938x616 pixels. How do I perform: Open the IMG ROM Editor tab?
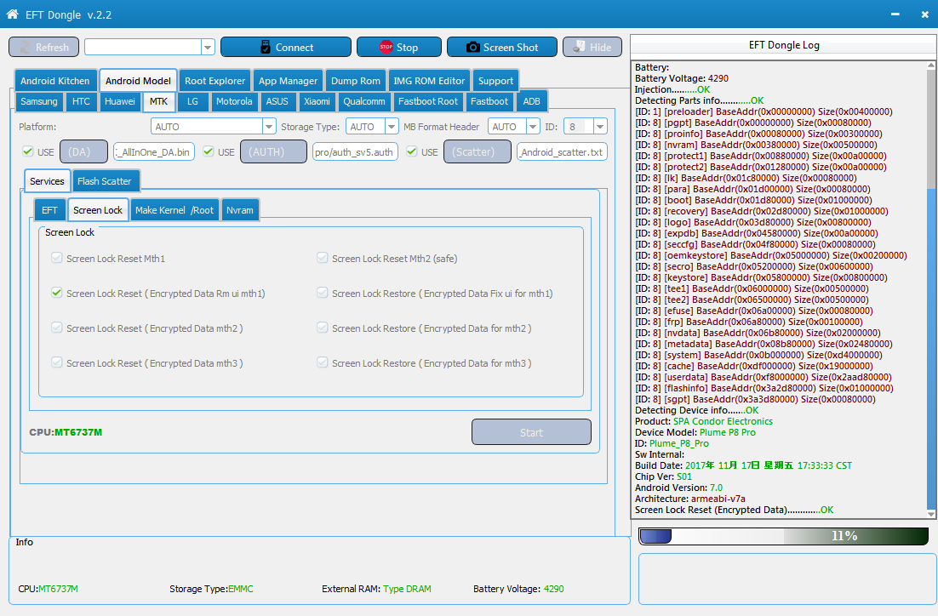click(x=429, y=81)
